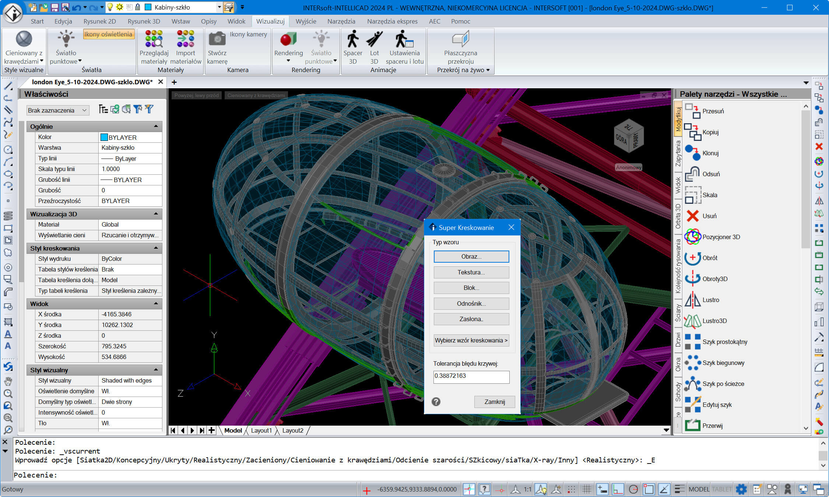Click the Import materiałów icon
This screenshot has width=829, height=497.
tap(185, 39)
